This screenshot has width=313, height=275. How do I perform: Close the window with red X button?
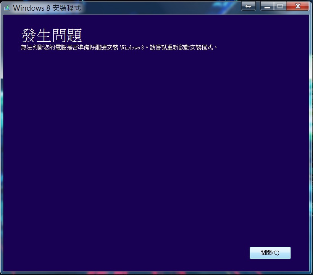(x=298, y=6)
